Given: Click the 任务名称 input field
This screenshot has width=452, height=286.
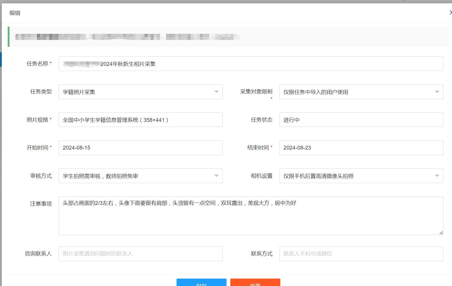Looking at the screenshot, I should 251,64.
